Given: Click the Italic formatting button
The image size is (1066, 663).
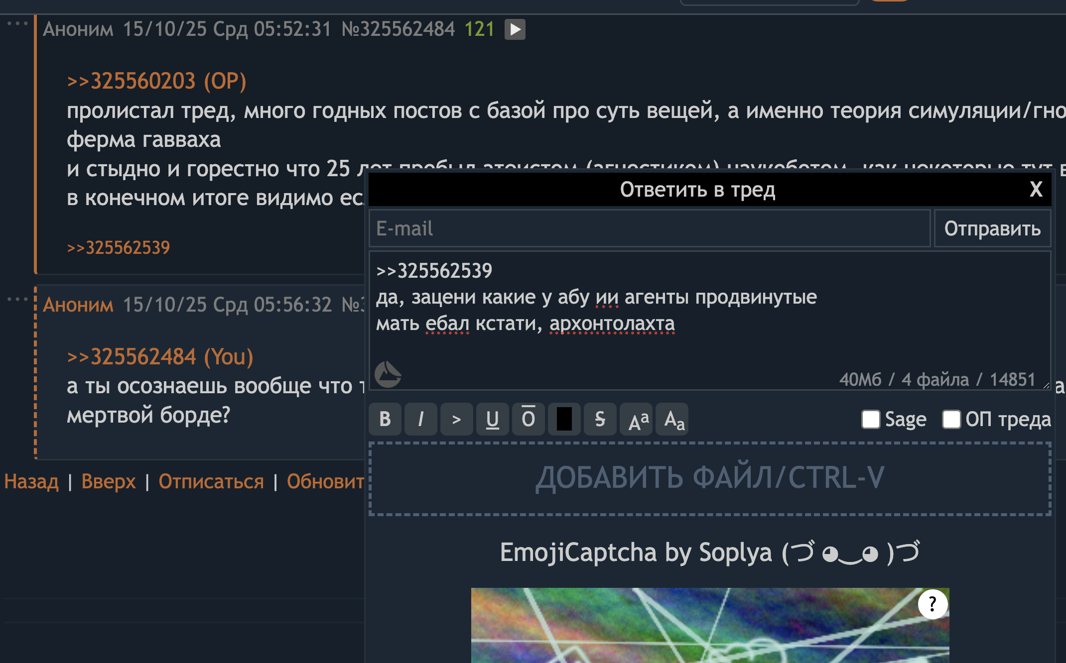Looking at the screenshot, I should point(420,419).
